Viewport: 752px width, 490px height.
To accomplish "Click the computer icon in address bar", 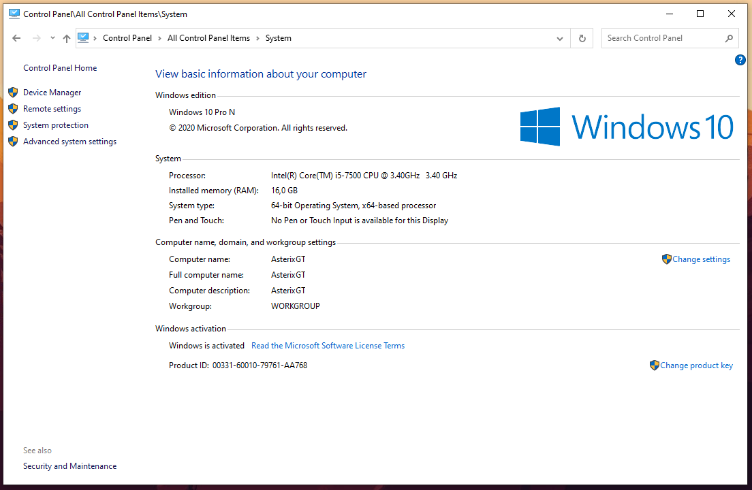I will [83, 38].
